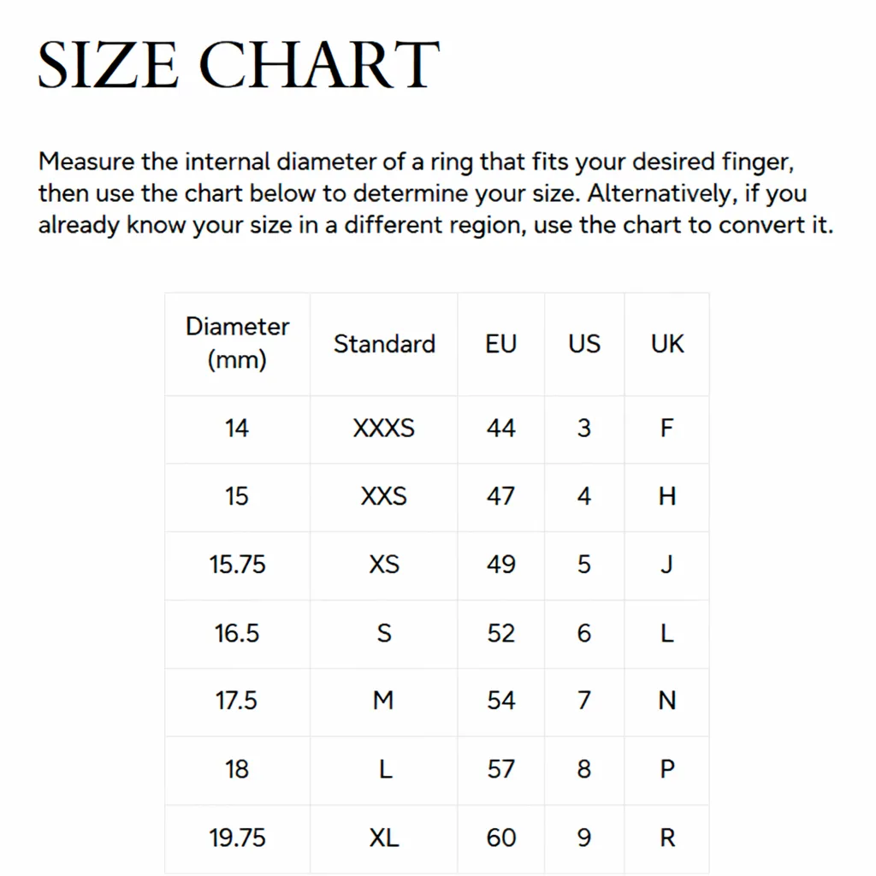876x876 pixels.
Task: Click the UK size H cell
Action: (667, 496)
